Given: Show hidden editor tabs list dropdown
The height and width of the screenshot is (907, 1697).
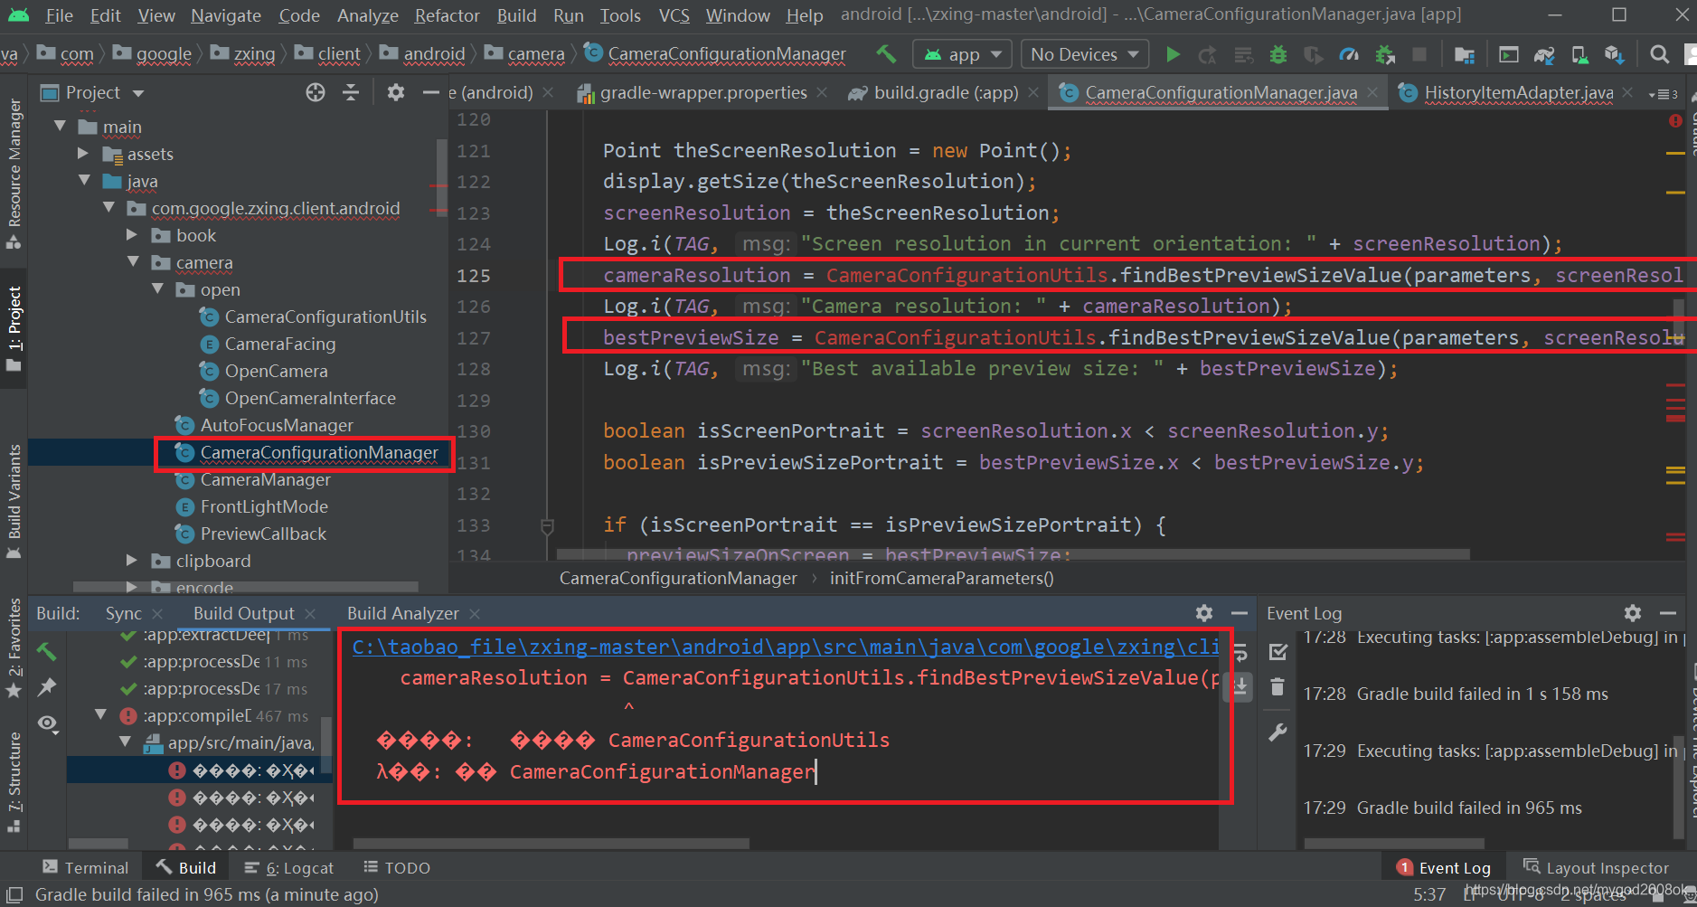Looking at the screenshot, I should point(1664,93).
